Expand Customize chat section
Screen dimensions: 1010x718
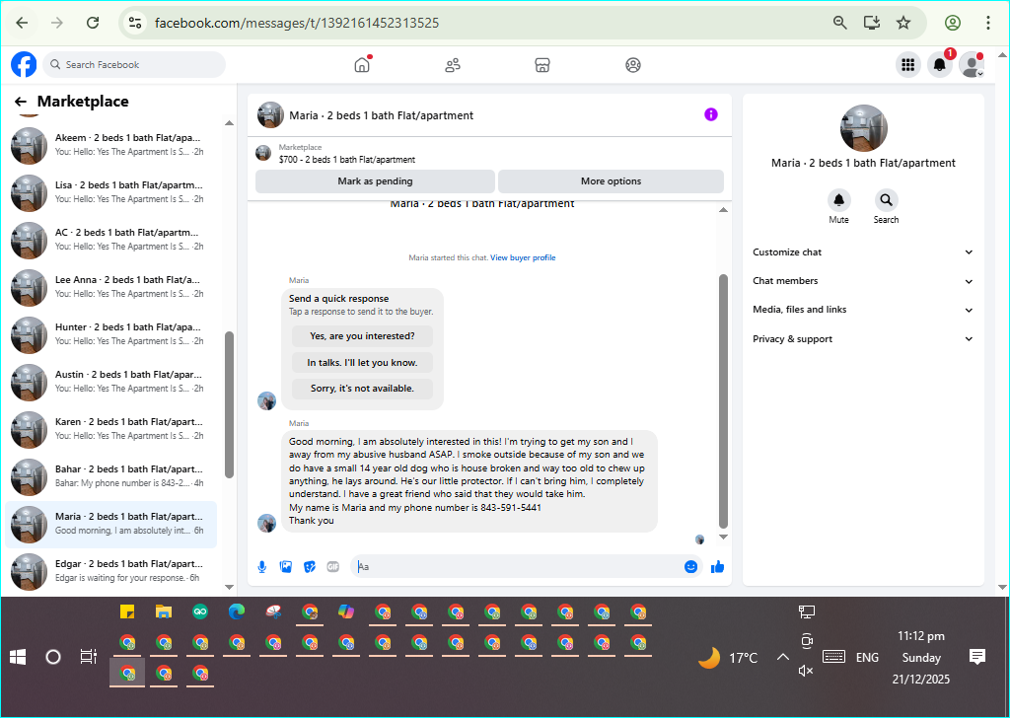pos(863,252)
